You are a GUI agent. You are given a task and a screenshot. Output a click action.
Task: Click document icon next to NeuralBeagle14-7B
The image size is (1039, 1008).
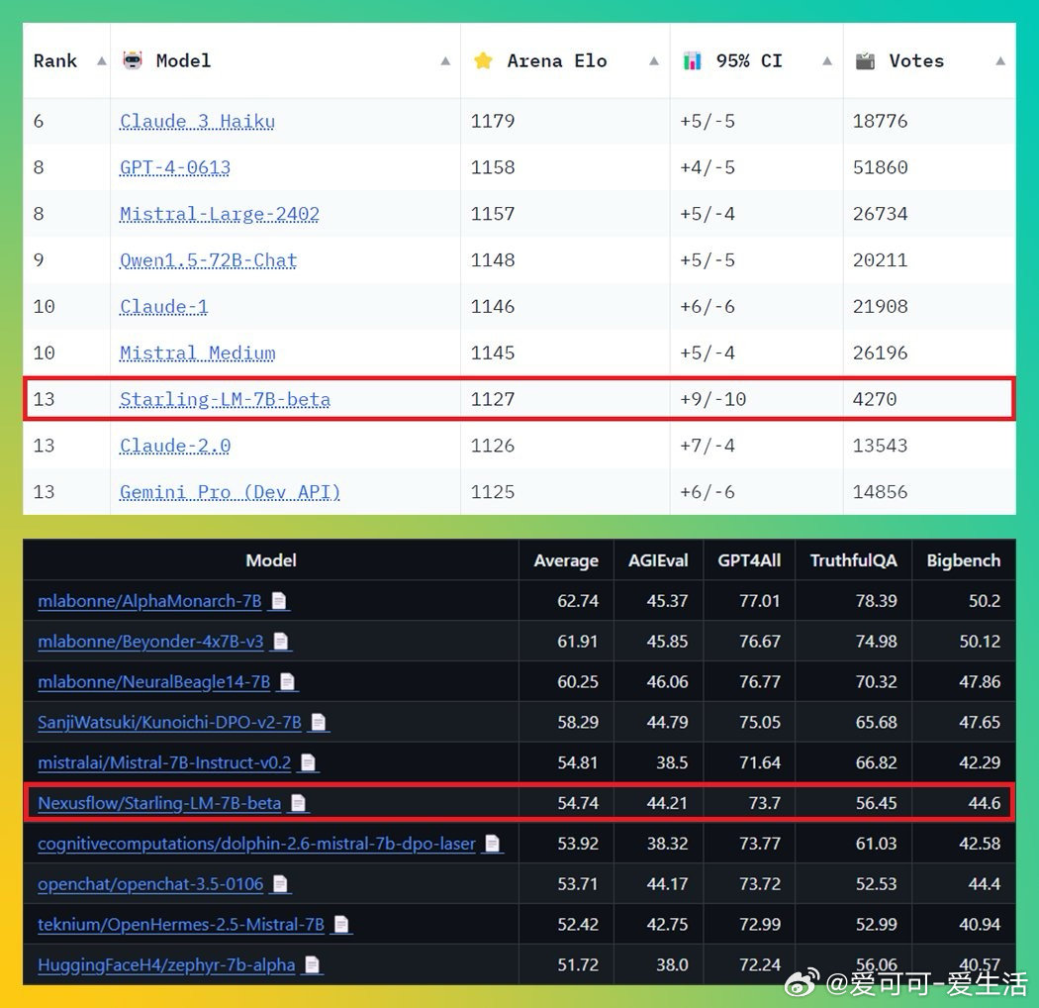[288, 681]
